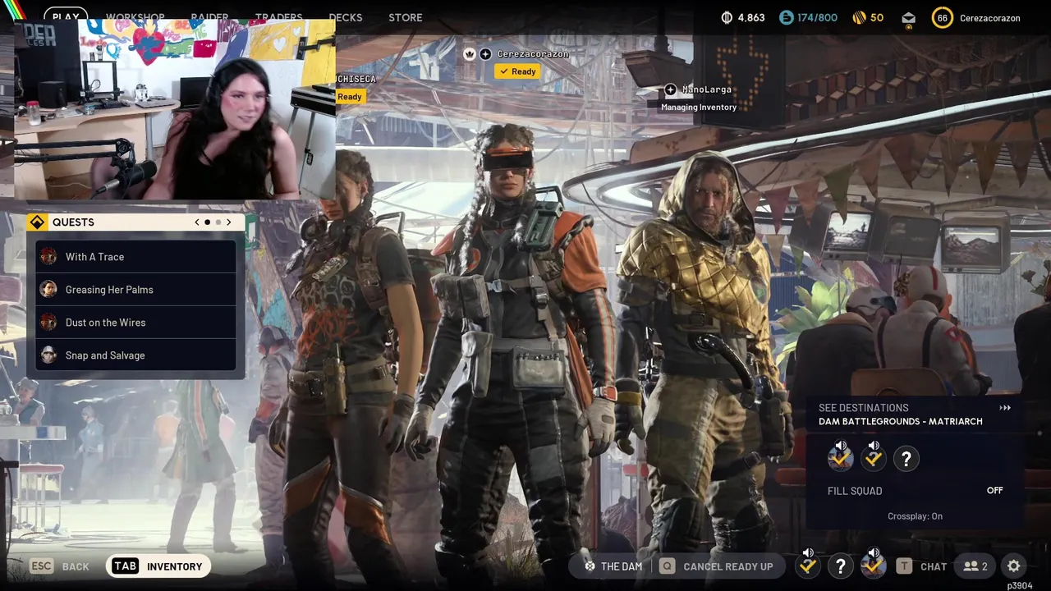1051x591 pixels.
Task: Open the With A Trace quest
Action: point(135,257)
